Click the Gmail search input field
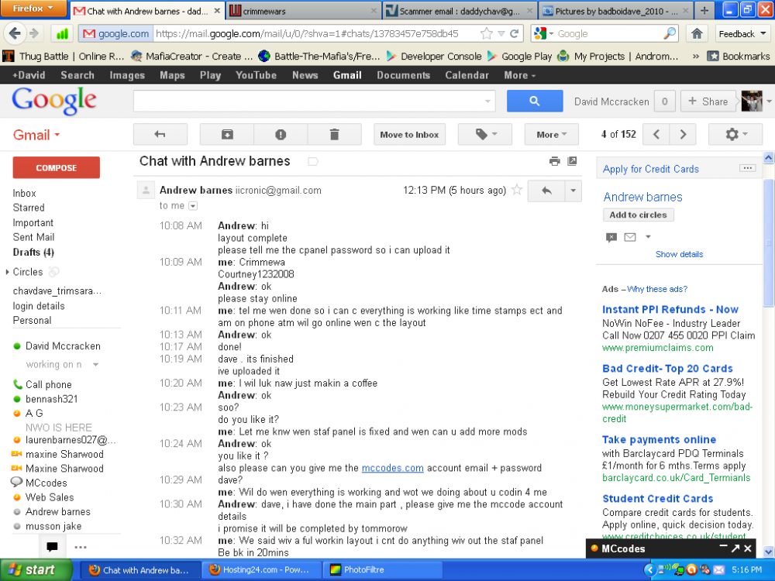775x581 pixels. pyautogui.click(x=314, y=101)
